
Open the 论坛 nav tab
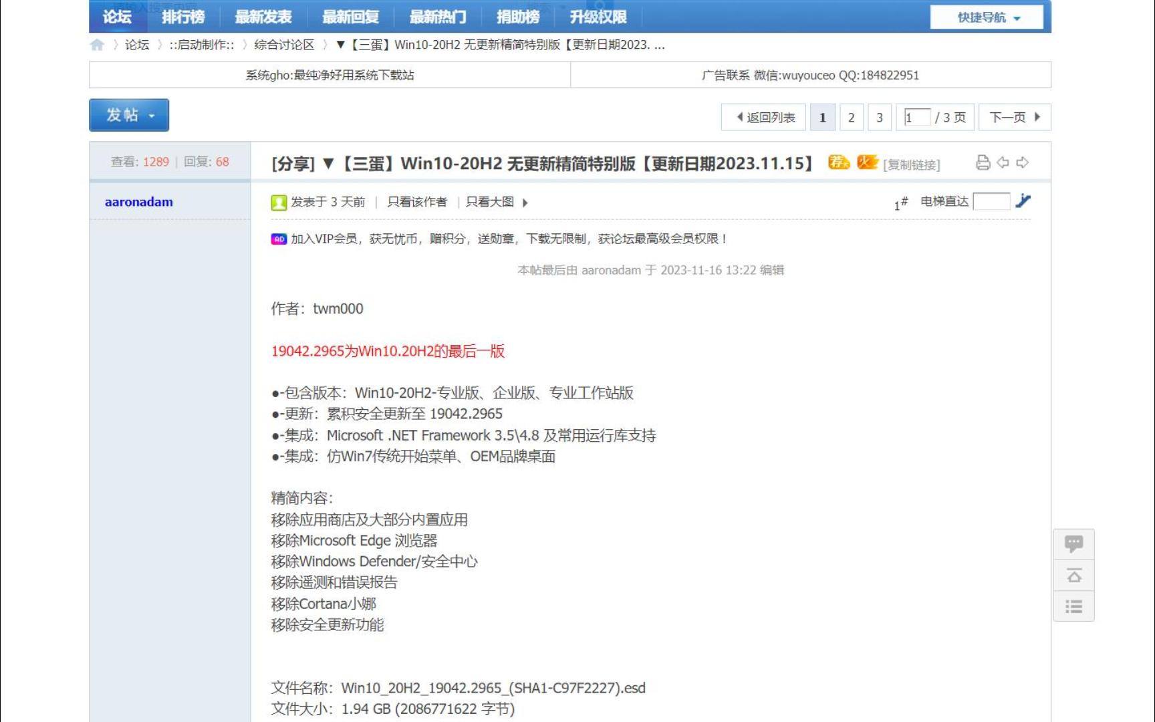[117, 17]
